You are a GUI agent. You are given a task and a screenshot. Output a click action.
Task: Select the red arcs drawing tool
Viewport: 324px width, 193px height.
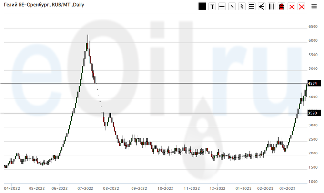click(x=282, y=7)
